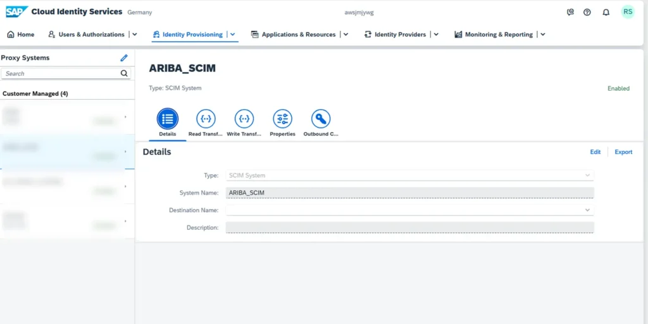Expand the Users & Authorizations dropdown arrow
Image resolution: width=648 pixels, height=324 pixels.
click(x=135, y=35)
